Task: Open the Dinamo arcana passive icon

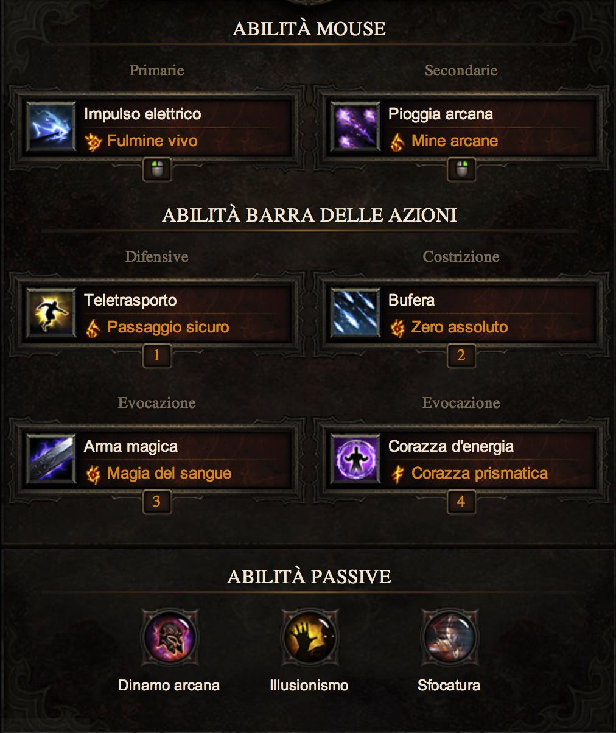Action: click(x=169, y=637)
